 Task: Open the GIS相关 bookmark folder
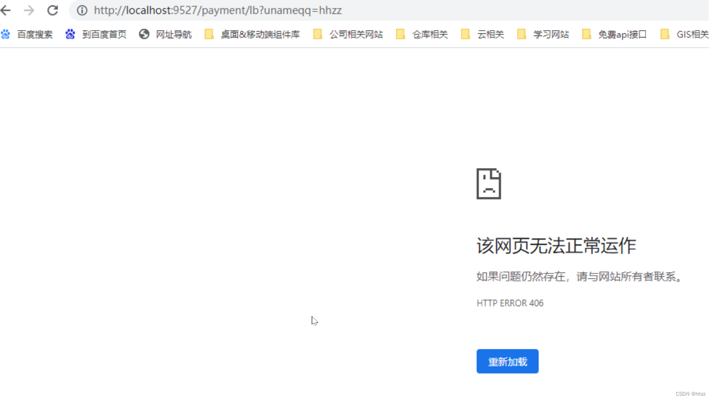pos(684,34)
